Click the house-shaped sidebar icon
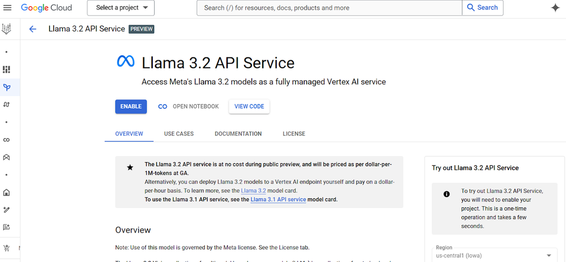 click(x=7, y=193)
